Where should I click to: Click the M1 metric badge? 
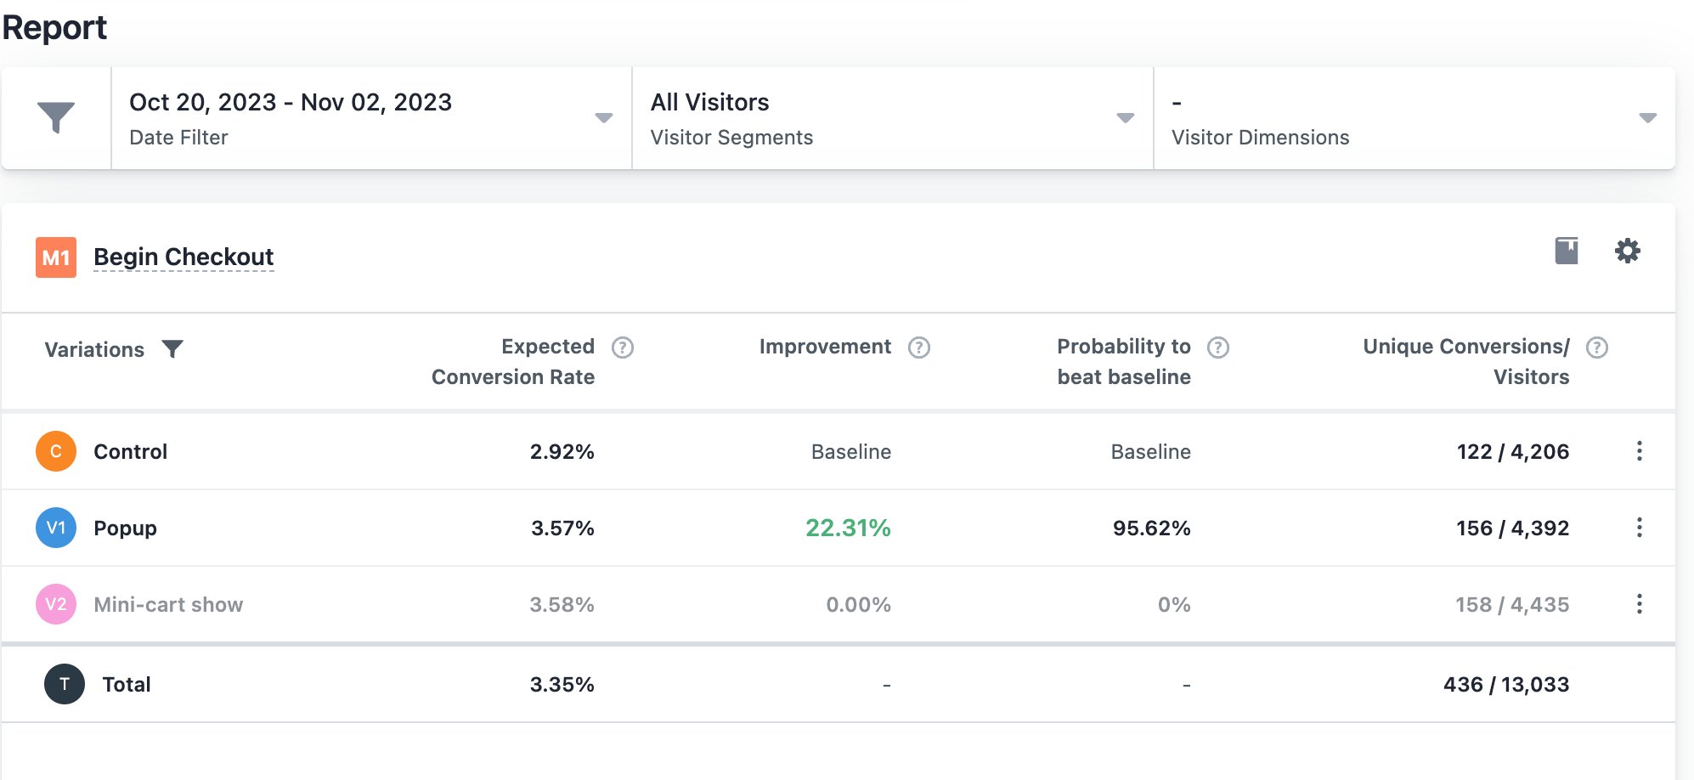[56, 257]
